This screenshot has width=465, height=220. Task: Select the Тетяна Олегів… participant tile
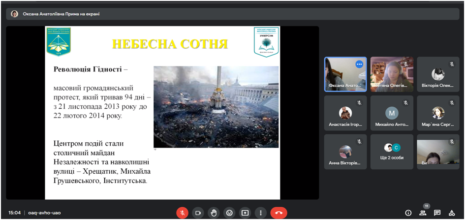click(392, 74)
